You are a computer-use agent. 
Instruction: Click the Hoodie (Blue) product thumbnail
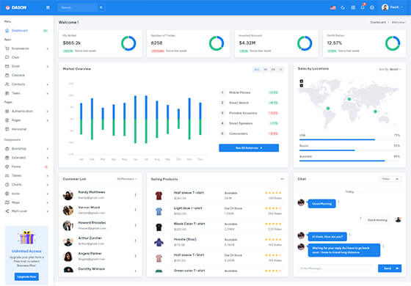click(159, 242)
